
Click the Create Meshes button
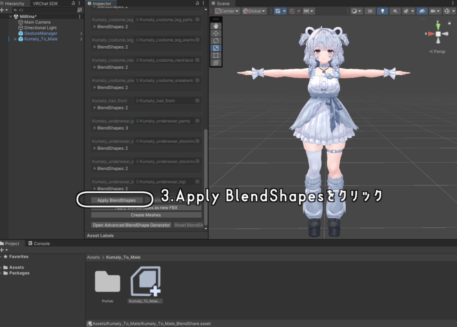(x=146, y=215)
